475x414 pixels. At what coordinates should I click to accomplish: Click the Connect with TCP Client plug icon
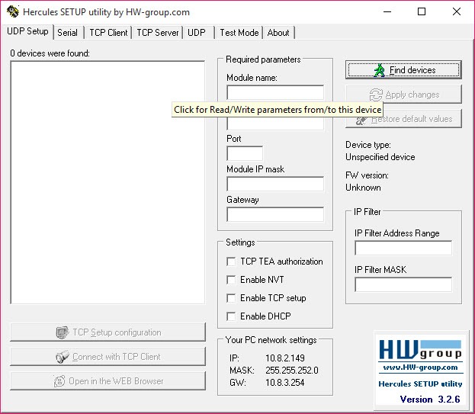coord(62,357)
